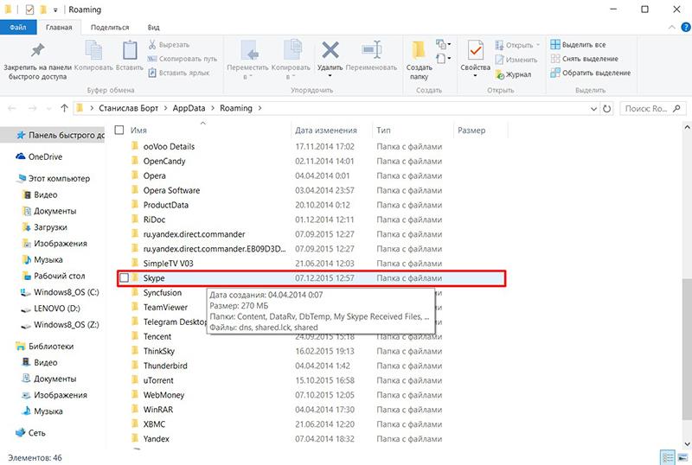Check the Skype folder checkbox

pos(125,278)
